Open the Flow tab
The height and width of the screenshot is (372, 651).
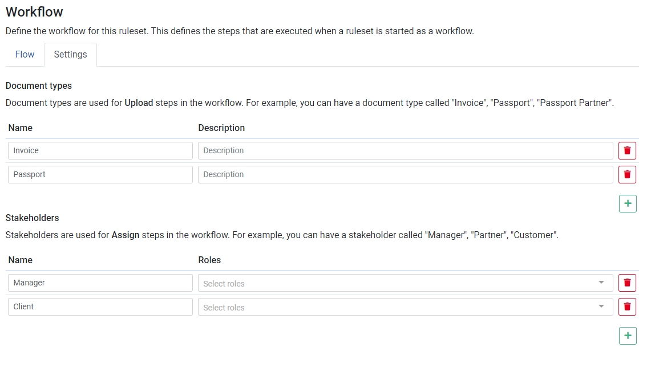click(25, 55)
